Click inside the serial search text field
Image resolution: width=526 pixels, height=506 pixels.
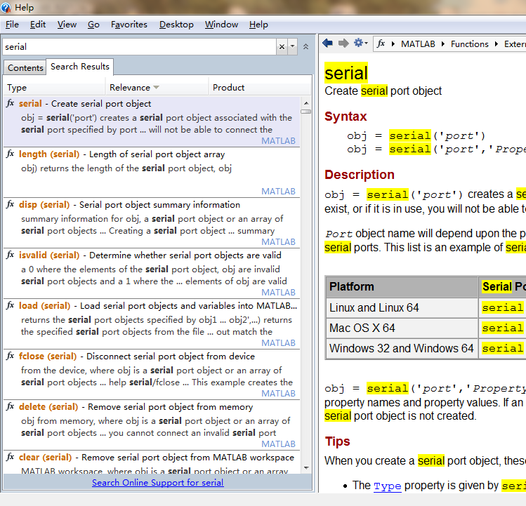coord(140,47)
